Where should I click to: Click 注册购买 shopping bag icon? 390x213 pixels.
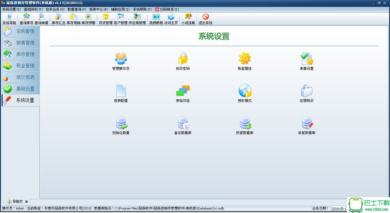point(307,91)
